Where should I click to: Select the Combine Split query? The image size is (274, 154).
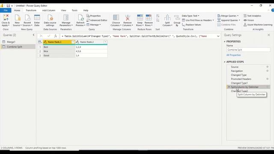(18, 47)
